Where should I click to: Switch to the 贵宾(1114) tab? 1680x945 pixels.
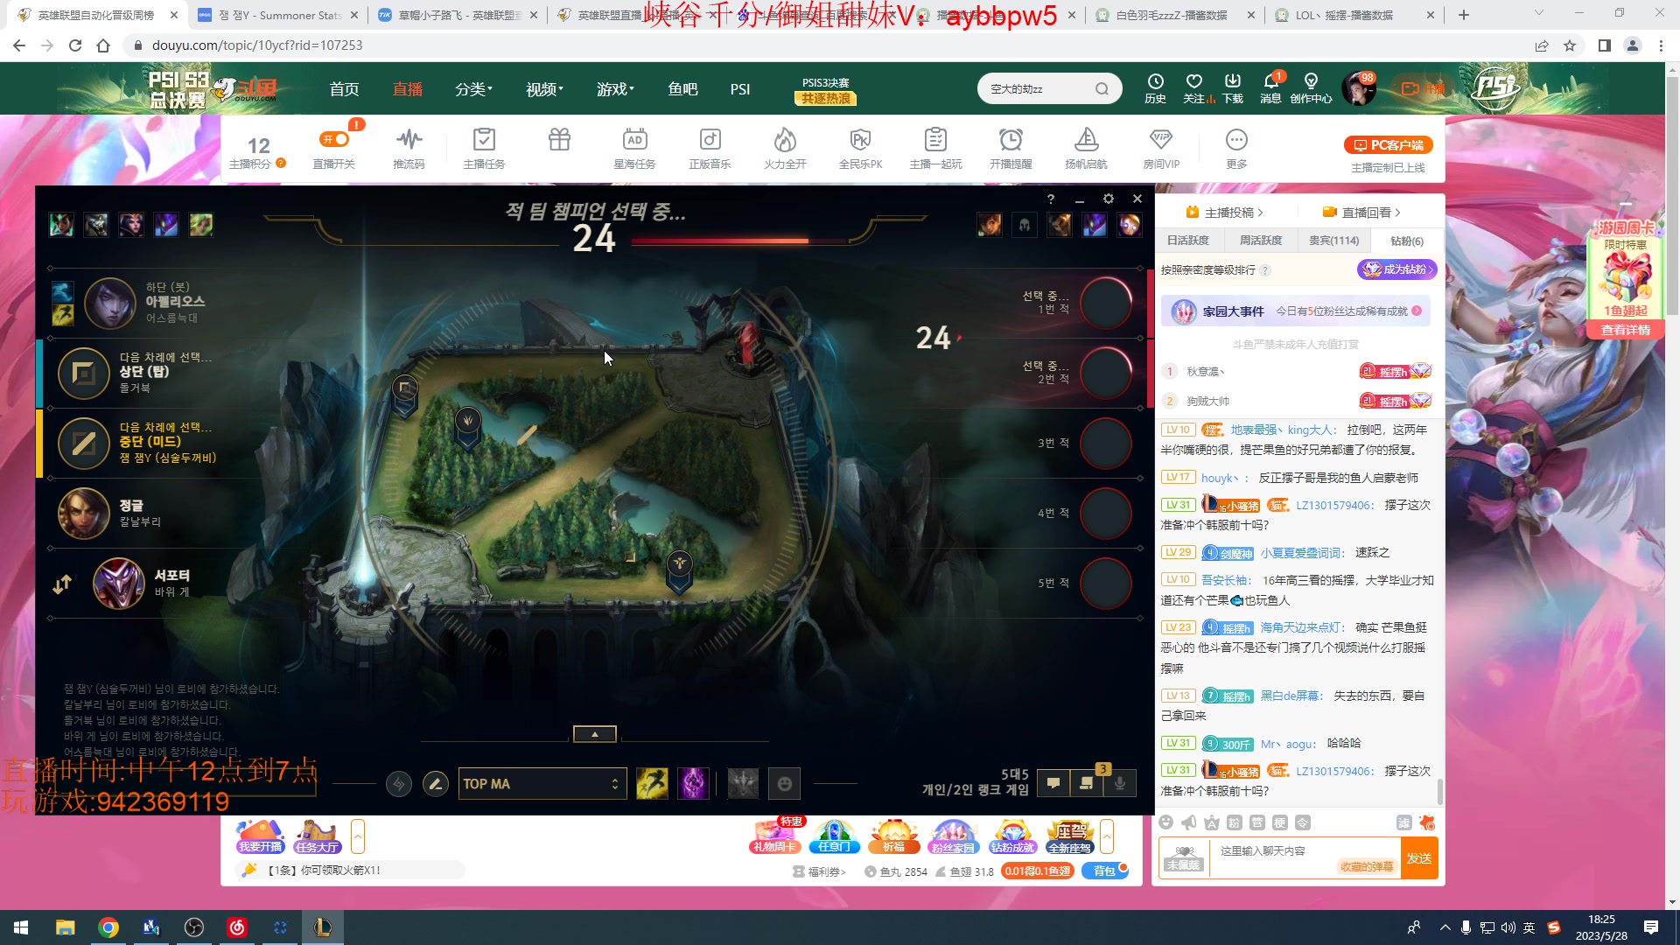click(x=1333, y=241)
